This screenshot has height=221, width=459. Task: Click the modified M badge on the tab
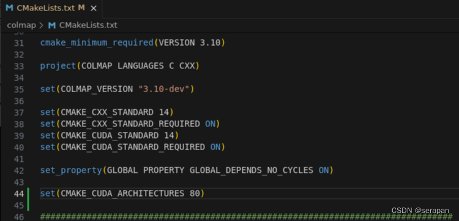tap(81, 8)
